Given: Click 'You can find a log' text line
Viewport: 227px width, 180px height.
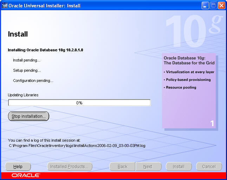Looking at the screenshot, I should click(x=44, y=140).
